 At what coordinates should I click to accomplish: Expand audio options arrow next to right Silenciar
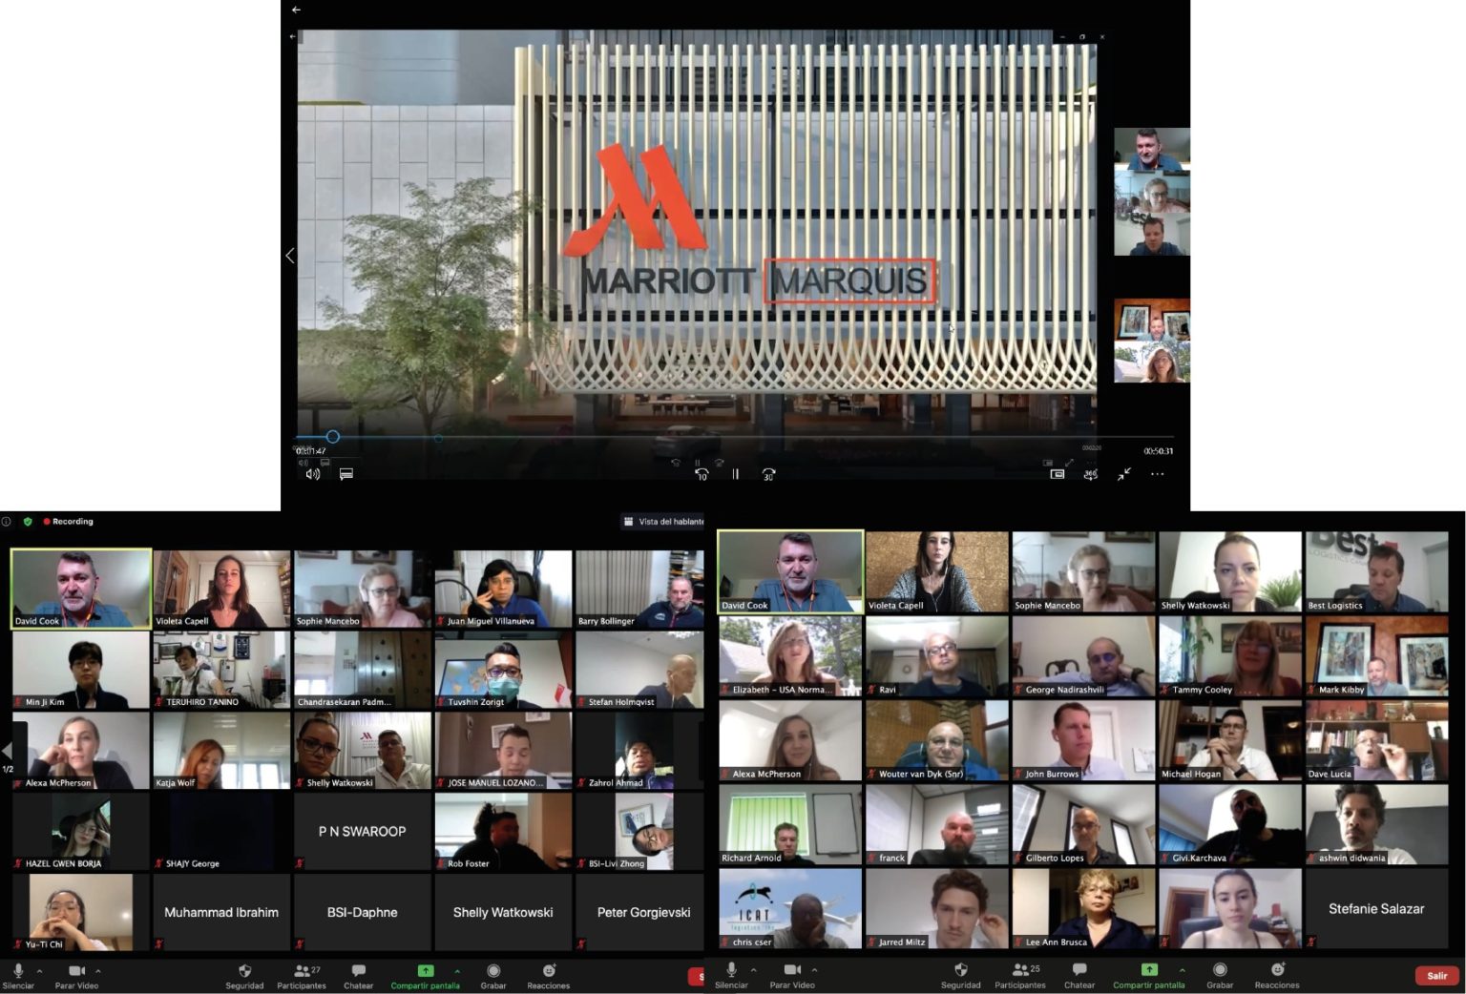753,970
